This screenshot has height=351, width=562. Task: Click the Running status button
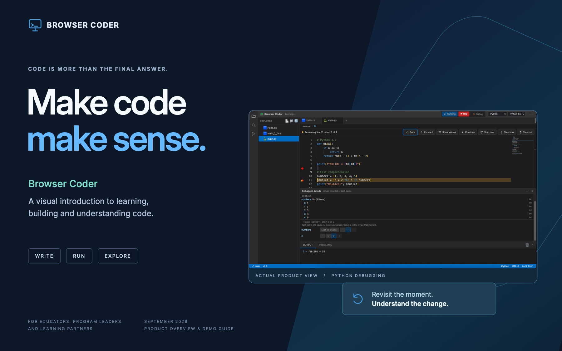450,114
